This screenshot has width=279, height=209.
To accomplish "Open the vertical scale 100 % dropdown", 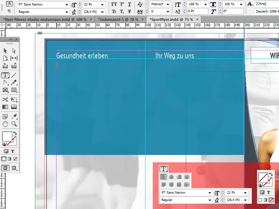I will pyautogui.click(x=205, y=4).
